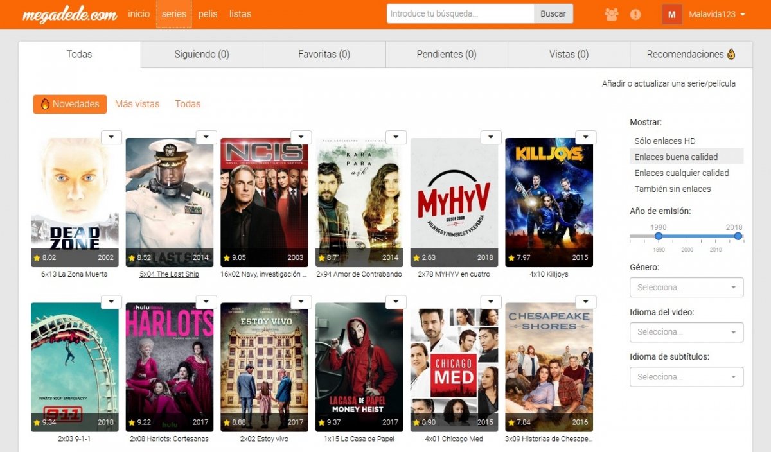The width and height of the screenshot is (771, 452).
Task: Open the community users icon in header
Action: 611,14
